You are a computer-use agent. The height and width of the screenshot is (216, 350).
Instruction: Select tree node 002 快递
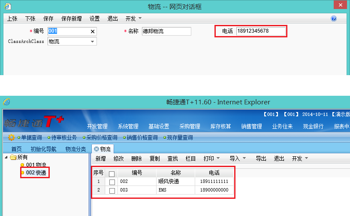coord(36,173)
